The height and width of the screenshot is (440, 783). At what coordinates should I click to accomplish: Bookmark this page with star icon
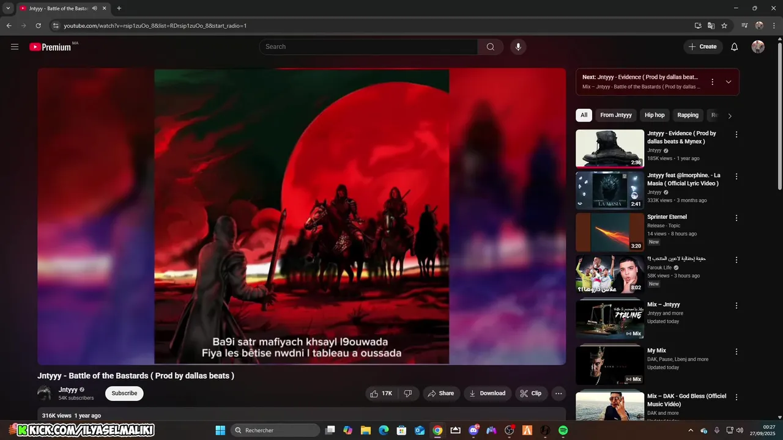click(x=724, y=26)
